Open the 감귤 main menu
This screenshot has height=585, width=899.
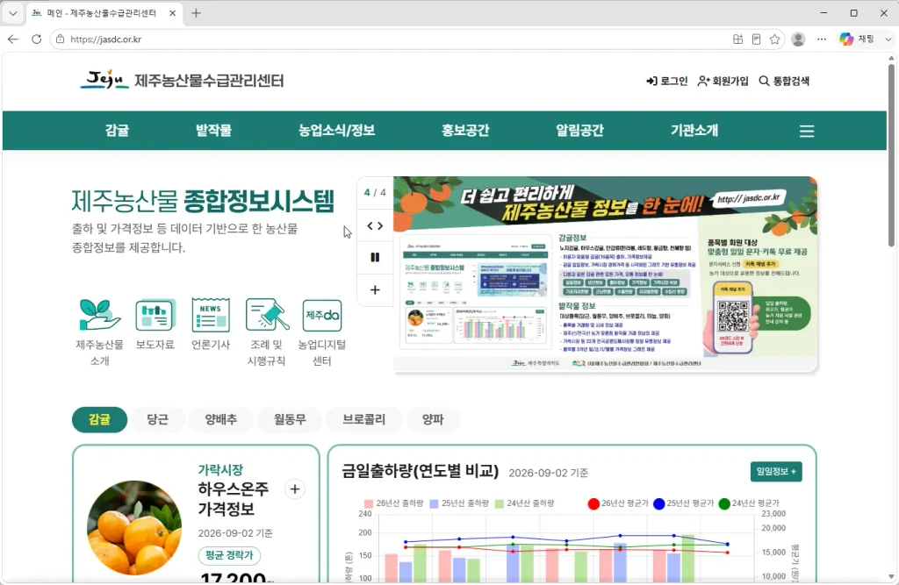click(x=117, y=130)
